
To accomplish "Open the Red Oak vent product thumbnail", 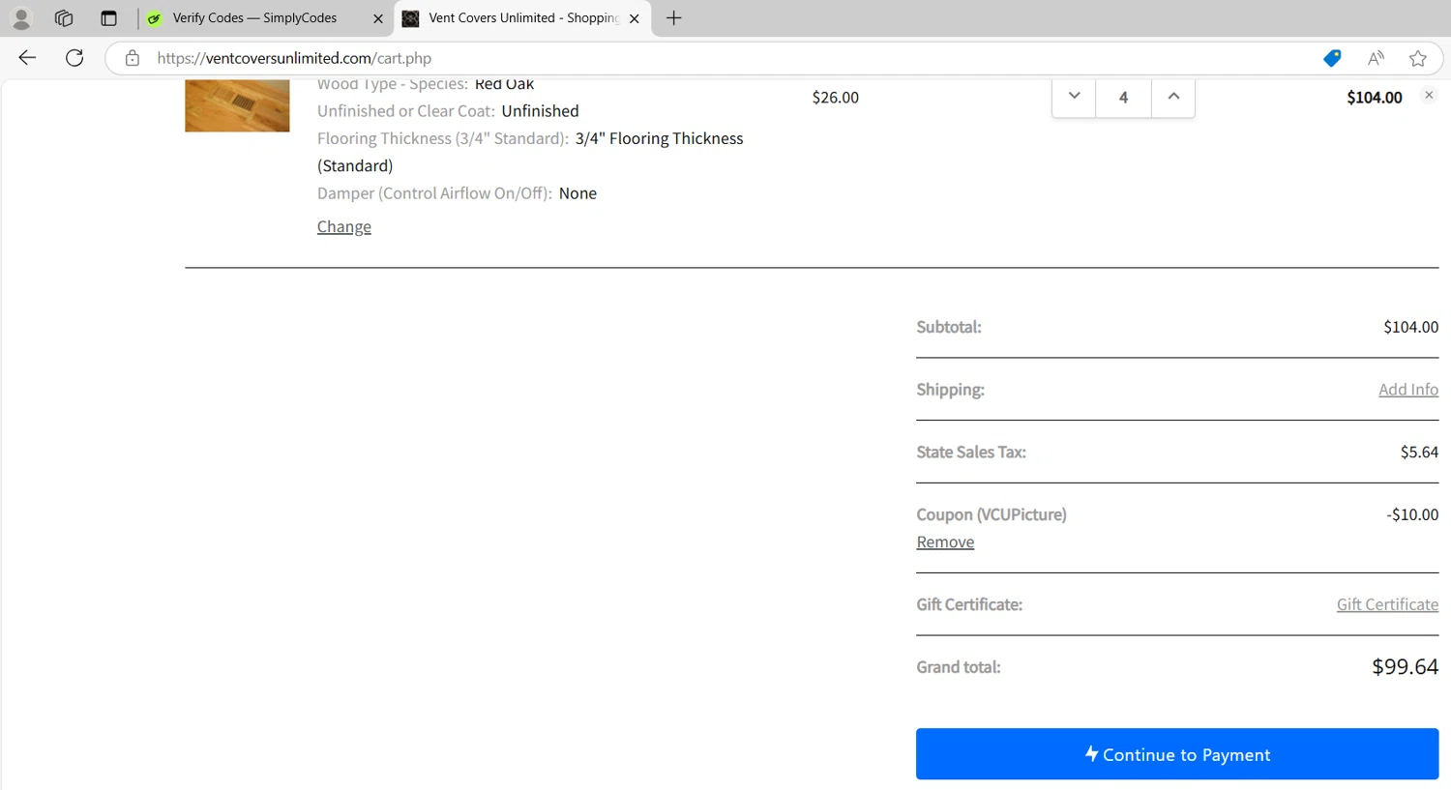I will click(237, 105).
